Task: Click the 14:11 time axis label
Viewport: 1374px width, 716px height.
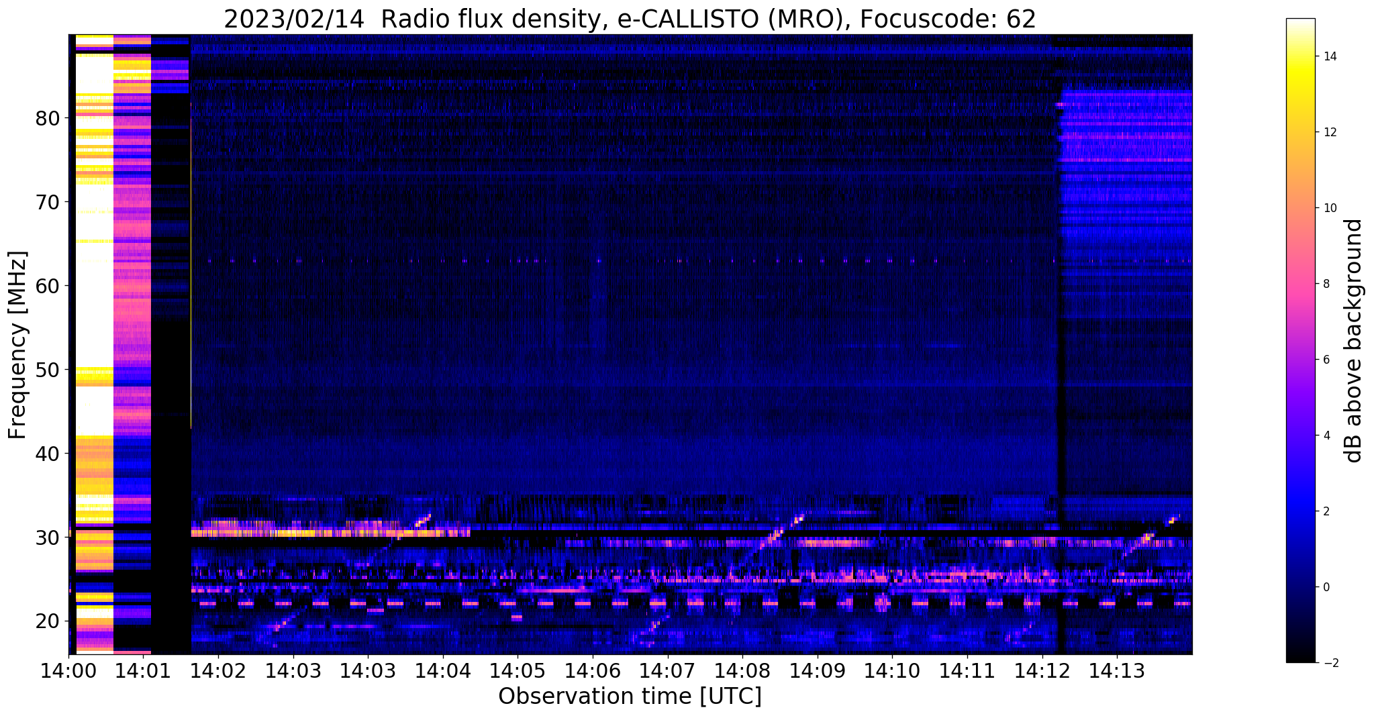Action: click(x=967, y=670)
